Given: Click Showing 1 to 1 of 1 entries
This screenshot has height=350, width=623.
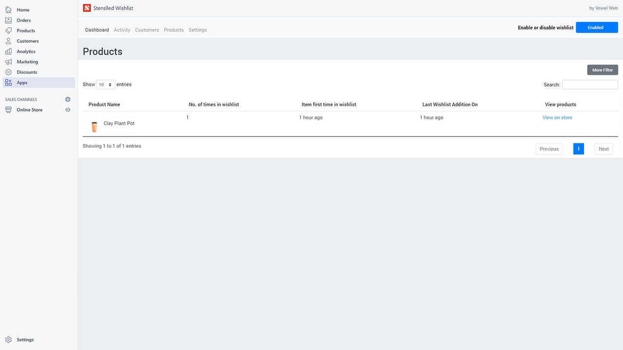Looking at the screenshot, I should pos(112,146).
